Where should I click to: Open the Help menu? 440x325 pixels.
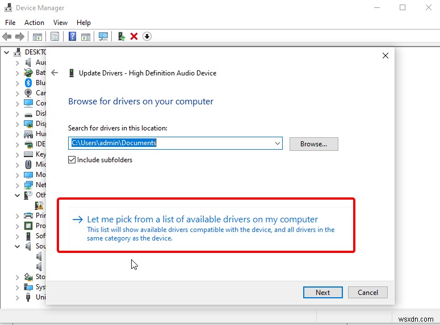point(83,23)
